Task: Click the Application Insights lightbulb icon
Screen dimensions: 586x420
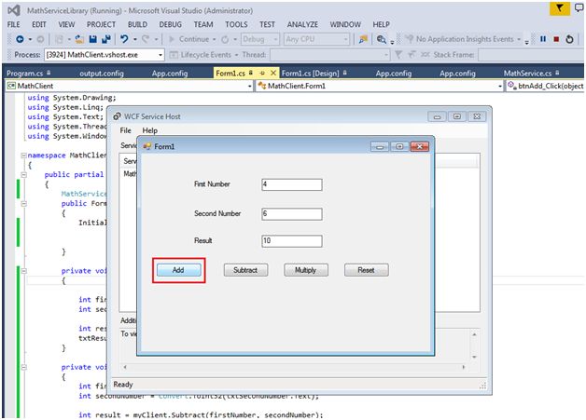Action: [x=410, y=39]
